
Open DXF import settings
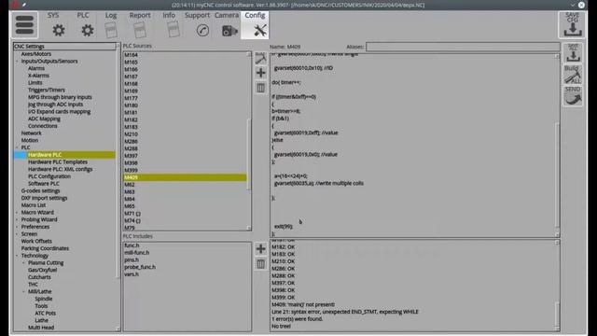[x=44, y=198]
